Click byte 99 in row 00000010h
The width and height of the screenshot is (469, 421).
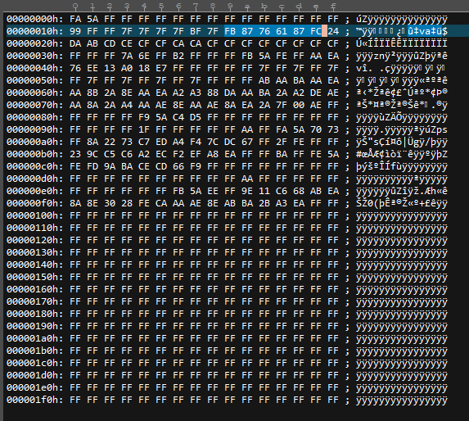coord(75,31)
